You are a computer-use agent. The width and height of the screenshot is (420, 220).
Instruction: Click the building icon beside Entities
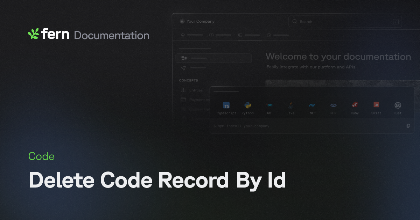(183, 90)
